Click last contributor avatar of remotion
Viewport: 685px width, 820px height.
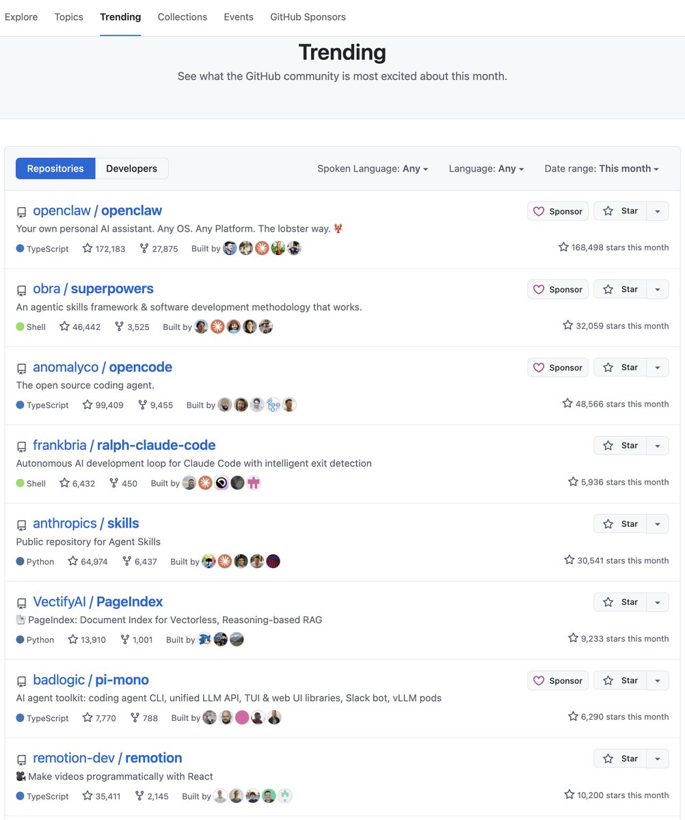(x=285, y=796)
